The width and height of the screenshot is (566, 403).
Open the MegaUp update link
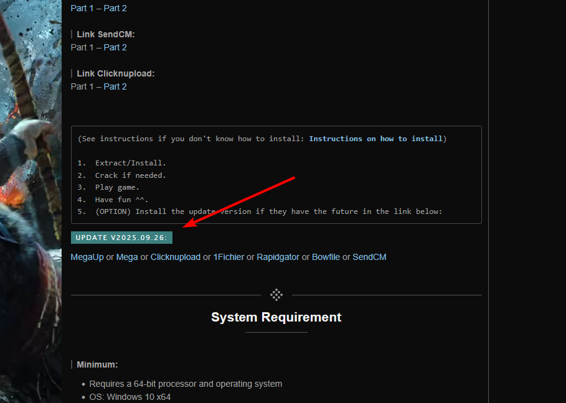pos(87,257)
